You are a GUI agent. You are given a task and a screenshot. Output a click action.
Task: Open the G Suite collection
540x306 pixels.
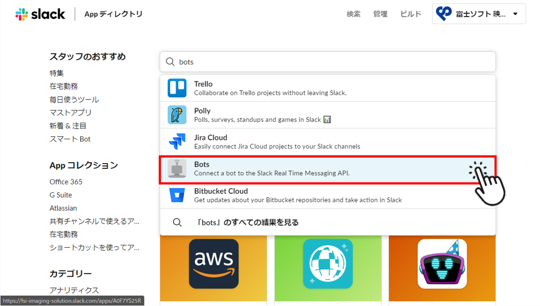(61, 195)
